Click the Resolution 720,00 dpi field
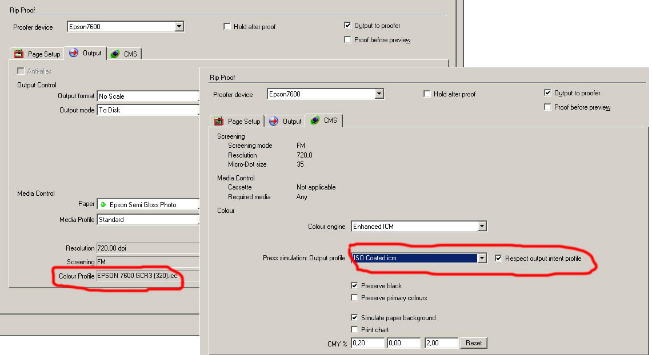Image resolution: width=652 pixels, height=355 pixels. (x=148, y=248)
